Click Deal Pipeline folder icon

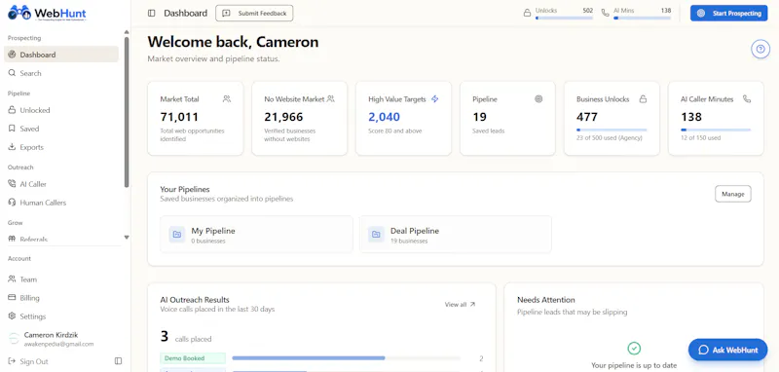tap(376, 234)
